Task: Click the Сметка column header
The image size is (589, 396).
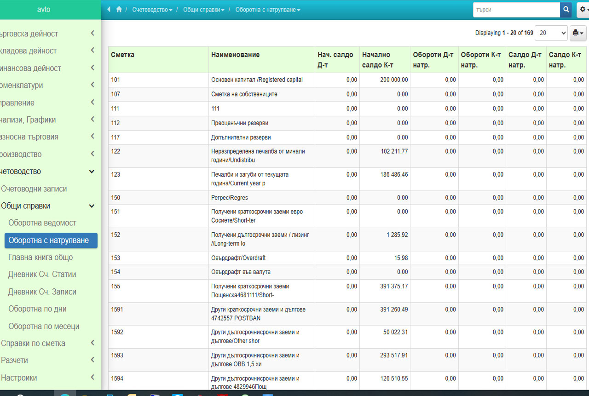Action: click(158, 60)
